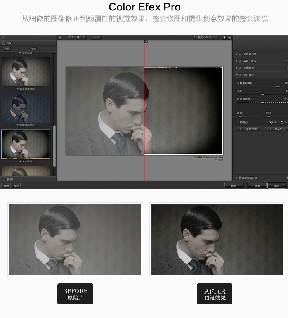Expand the 色彩对比度 filter section
This screenshot has height=318, width=288.
tap(237, 54)
